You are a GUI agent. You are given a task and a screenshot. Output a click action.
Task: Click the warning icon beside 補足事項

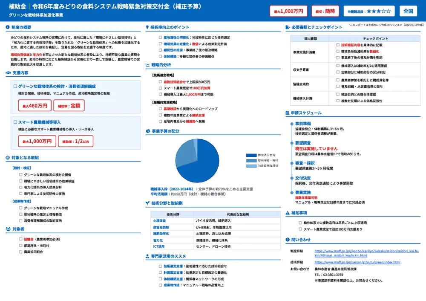click(x=288, y=213)
